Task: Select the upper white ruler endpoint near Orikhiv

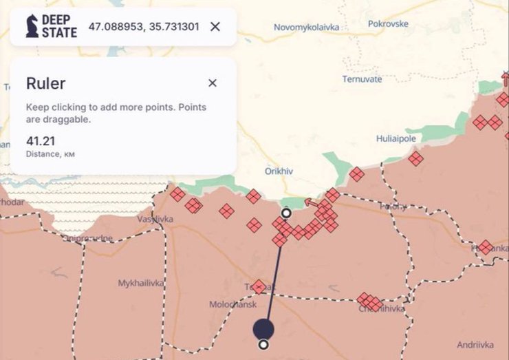Action: (286, 213)
